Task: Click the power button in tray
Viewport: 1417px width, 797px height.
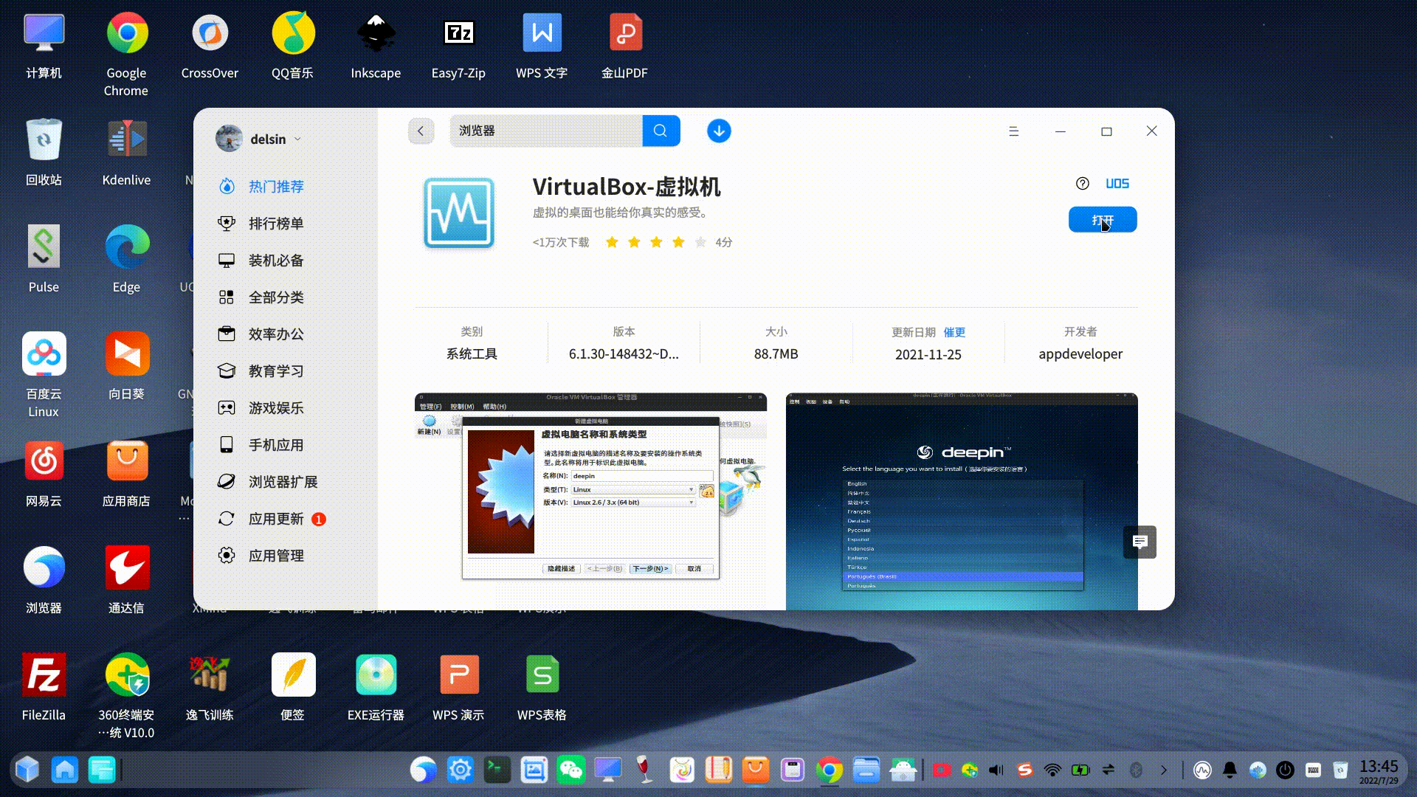Action: point(1285,770)
